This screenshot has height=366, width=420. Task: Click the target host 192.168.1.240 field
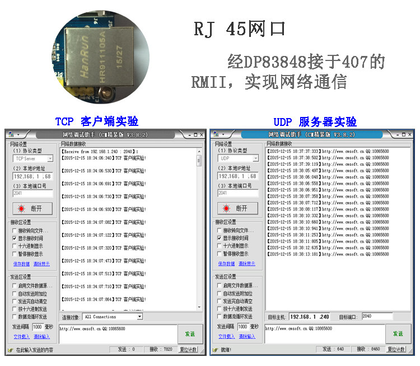(x=309, y=317)
